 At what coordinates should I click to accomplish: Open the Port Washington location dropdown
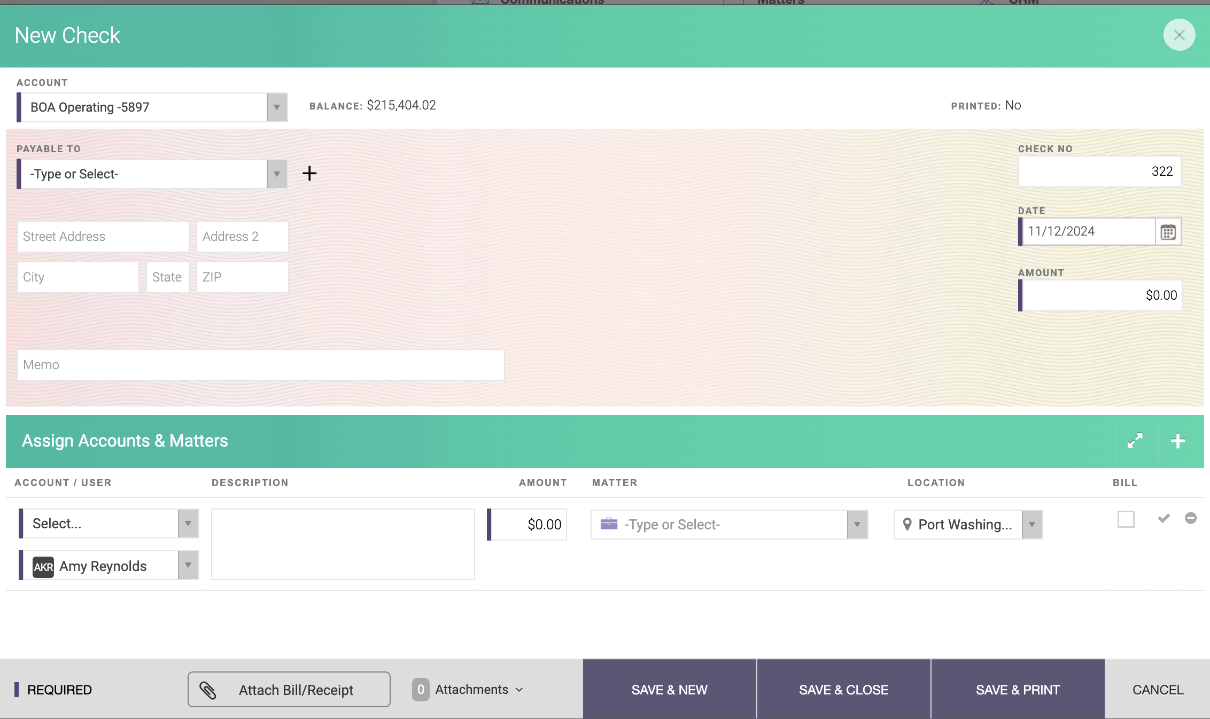(x=1031, y=525)
